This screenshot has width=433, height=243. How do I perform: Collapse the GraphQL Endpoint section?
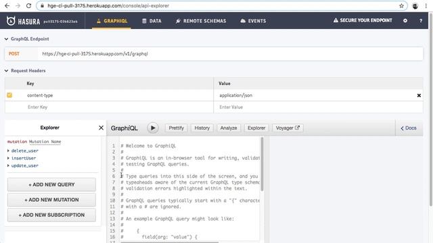[x=6, y=39]
